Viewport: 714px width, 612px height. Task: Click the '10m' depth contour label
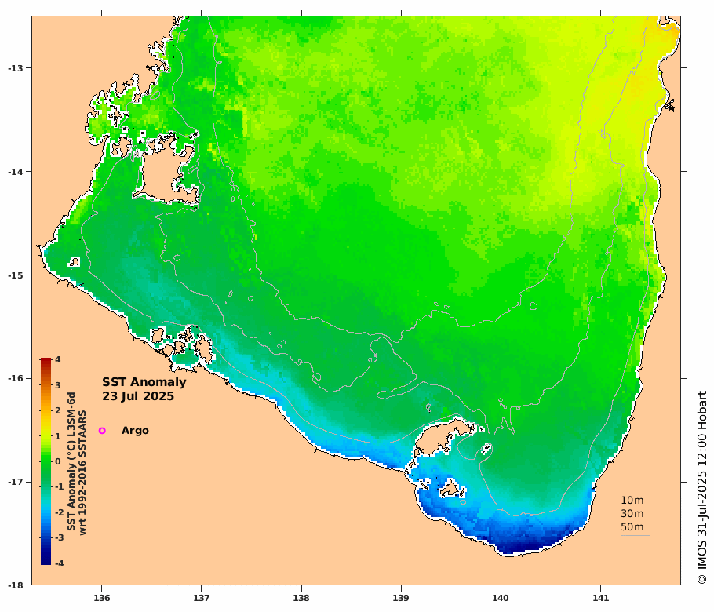pyautogui.click(x=632, y=500)
